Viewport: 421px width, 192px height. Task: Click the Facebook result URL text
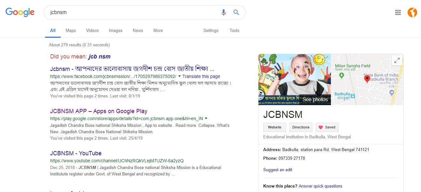[113, 76]
